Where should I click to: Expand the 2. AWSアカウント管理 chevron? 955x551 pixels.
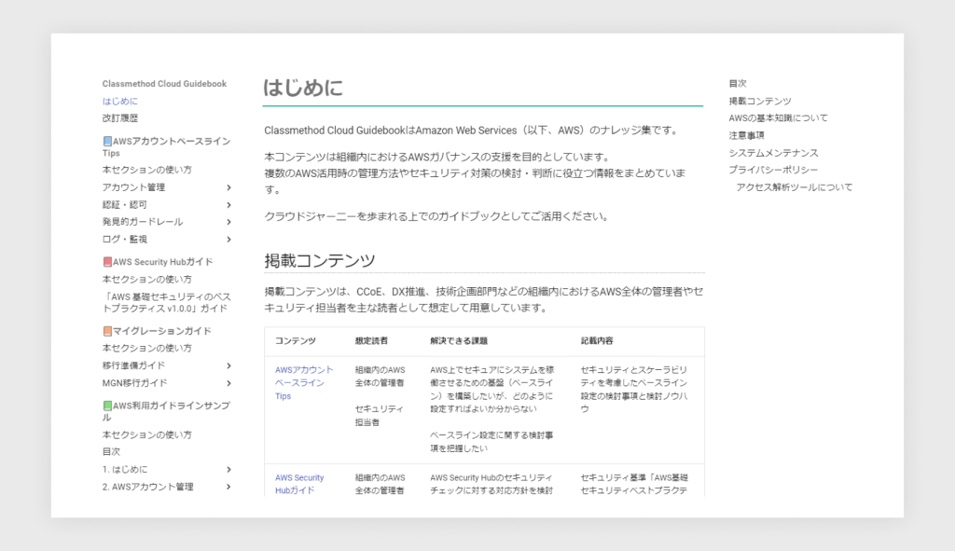coord(228,487)
